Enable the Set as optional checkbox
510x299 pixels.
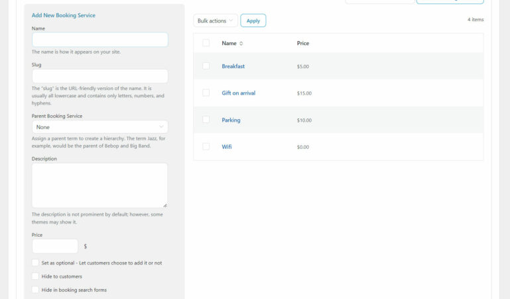(35, 263)
